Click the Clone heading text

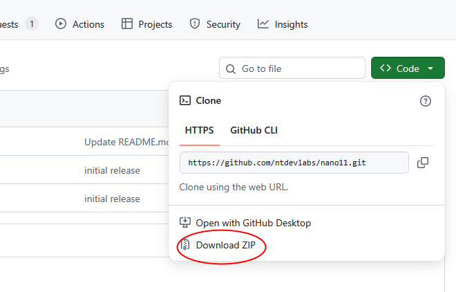click(x=208, y=100)
